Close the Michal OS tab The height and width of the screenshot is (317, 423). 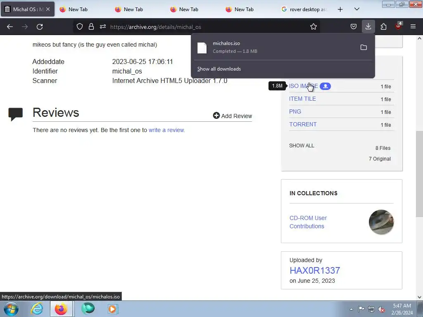48,9
